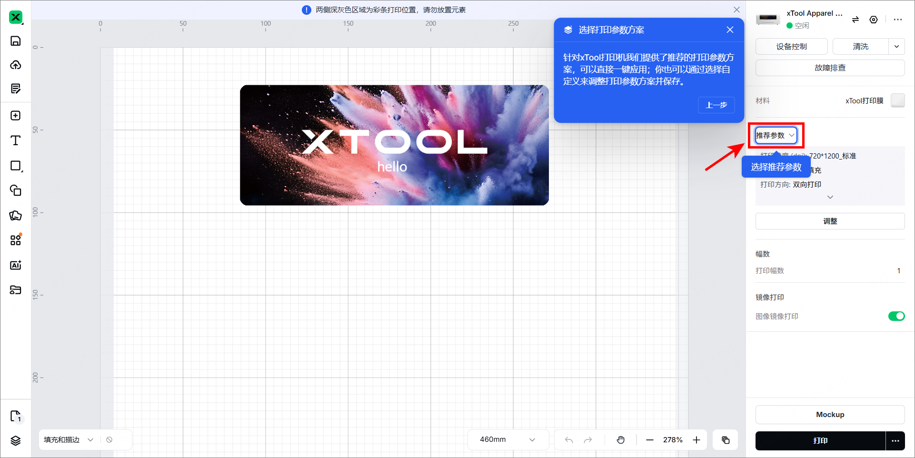
Task: Click the 调整 button
Action: 830,221
